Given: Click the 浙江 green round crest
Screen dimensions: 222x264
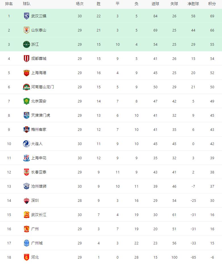Looking at the screenshot, I should (x=26, y=44).
